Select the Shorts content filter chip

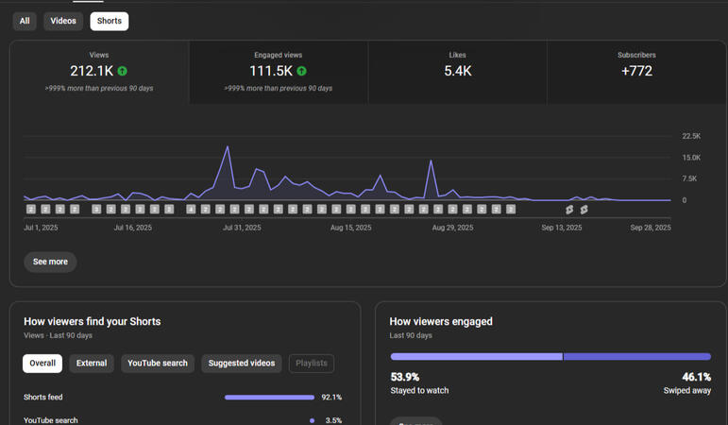(x=109, y=21)
